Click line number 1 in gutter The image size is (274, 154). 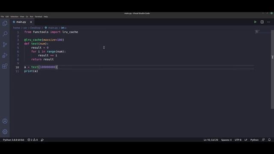pos(18,33)
